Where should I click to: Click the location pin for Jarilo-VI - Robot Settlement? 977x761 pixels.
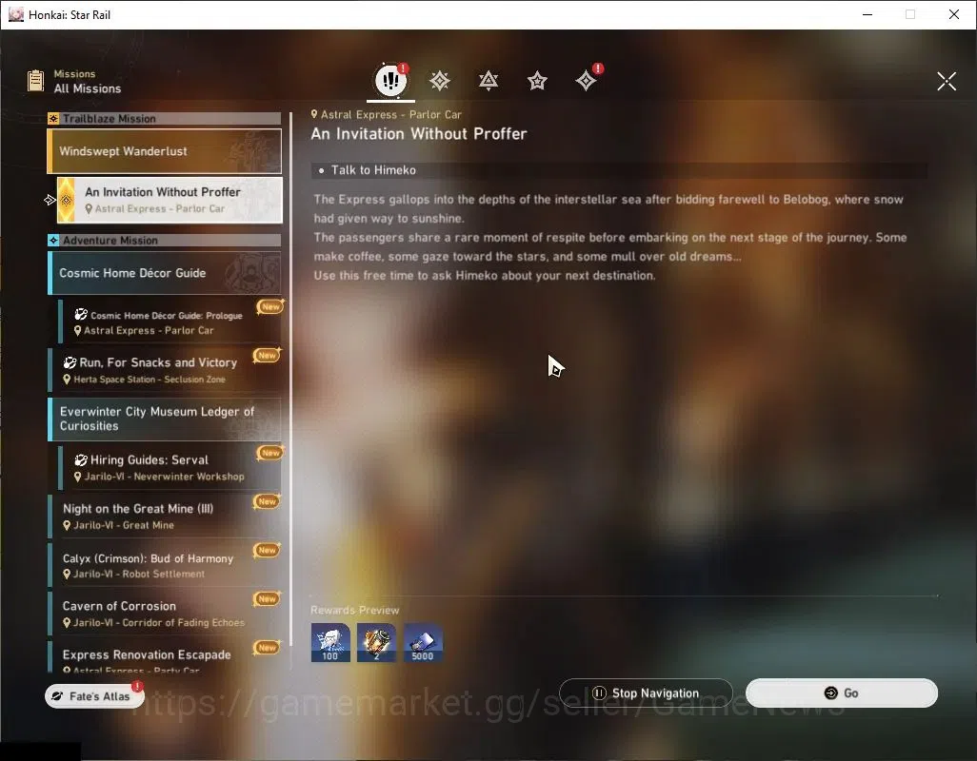tap(67, 574)
